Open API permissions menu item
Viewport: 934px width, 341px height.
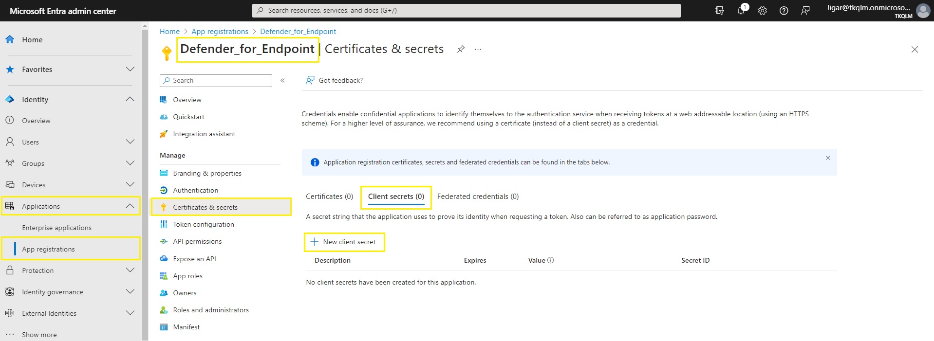tap(197, 241)
